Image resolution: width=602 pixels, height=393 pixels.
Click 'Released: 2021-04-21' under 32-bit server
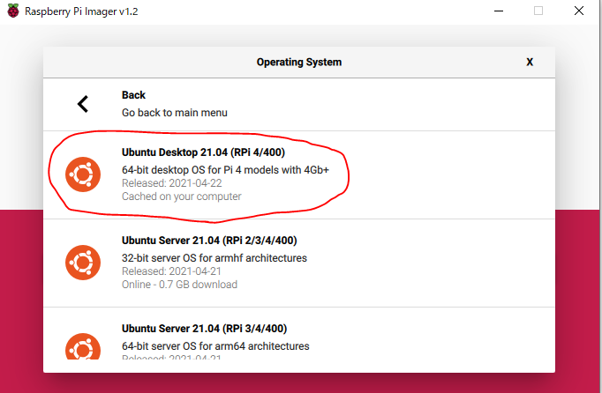(171, 271)
